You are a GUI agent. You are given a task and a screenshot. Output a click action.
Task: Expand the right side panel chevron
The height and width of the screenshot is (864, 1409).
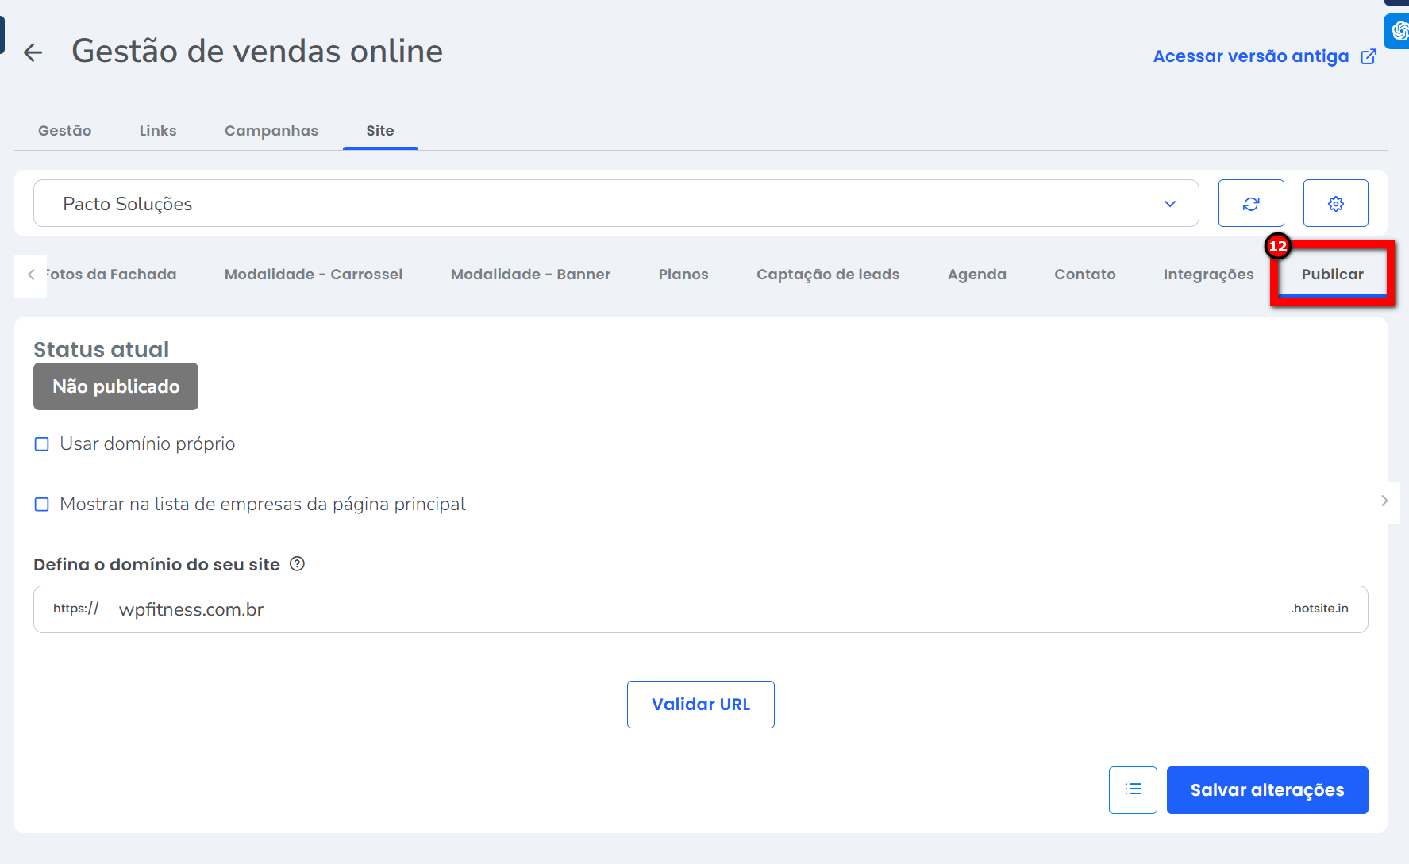coord(1384,501)
